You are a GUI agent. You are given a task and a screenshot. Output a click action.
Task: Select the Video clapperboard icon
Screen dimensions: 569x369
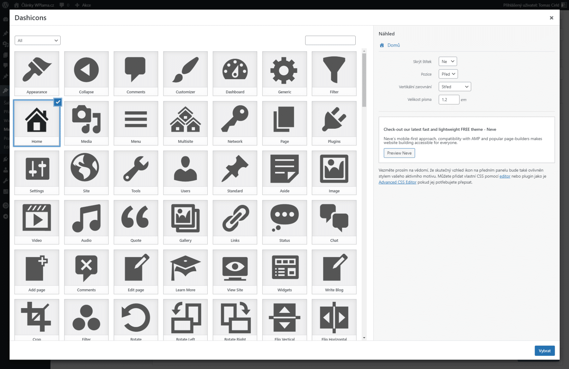tap(37, 222)
